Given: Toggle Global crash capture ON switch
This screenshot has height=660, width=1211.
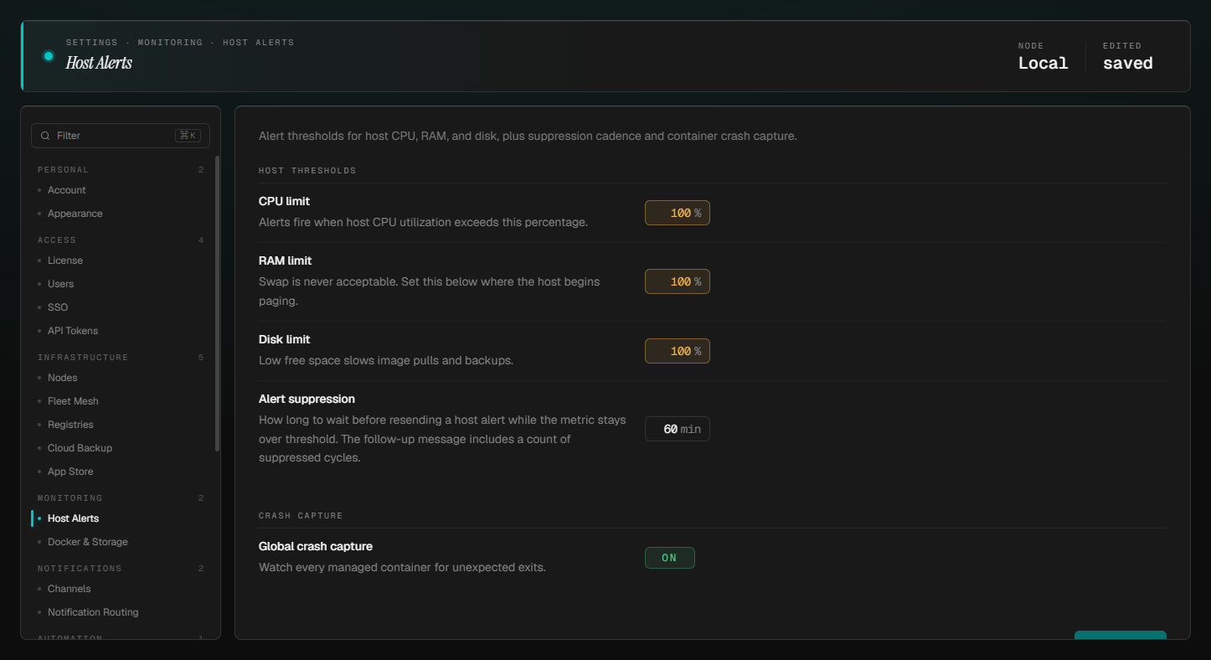Looking at the screenshot, I should [x=669, y=558].
